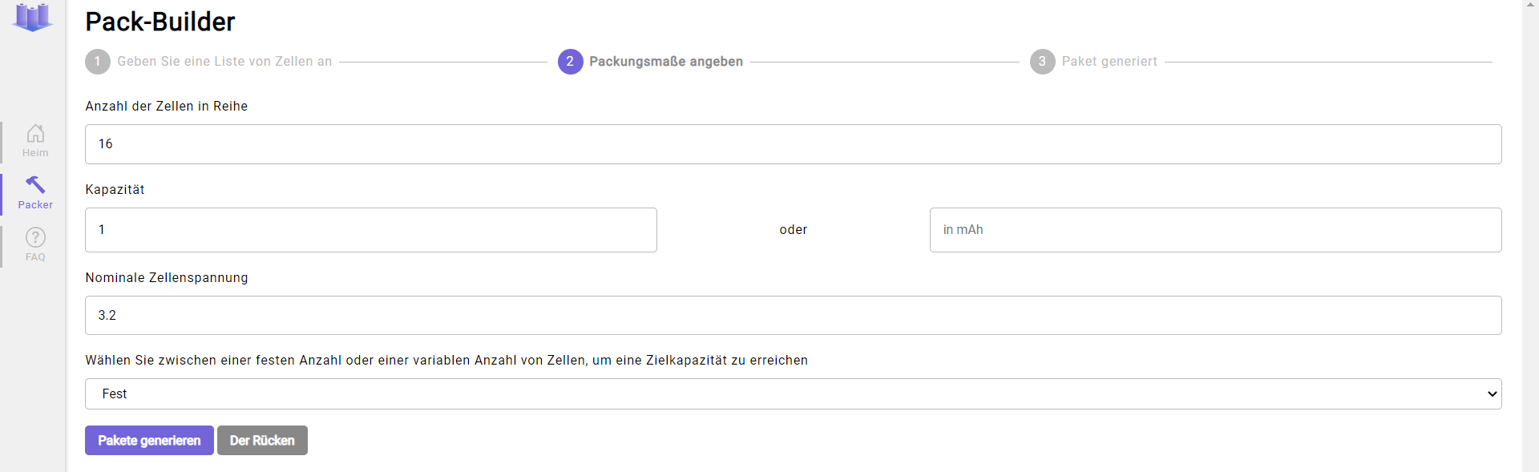
Task: Click the 'in mAh' capacity input
Action: click(1216, 230)
